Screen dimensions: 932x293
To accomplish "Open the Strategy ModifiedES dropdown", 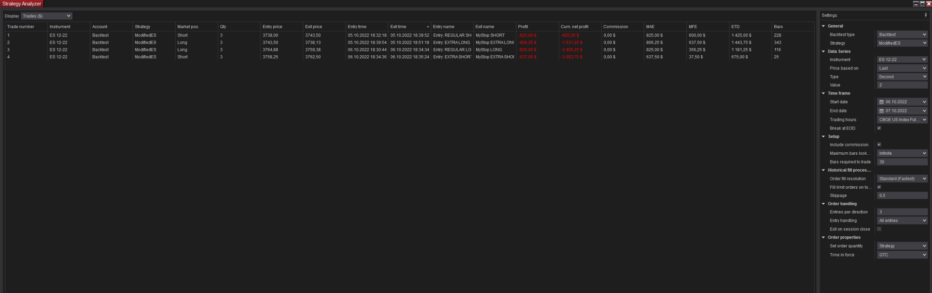I will click(902, 43).
